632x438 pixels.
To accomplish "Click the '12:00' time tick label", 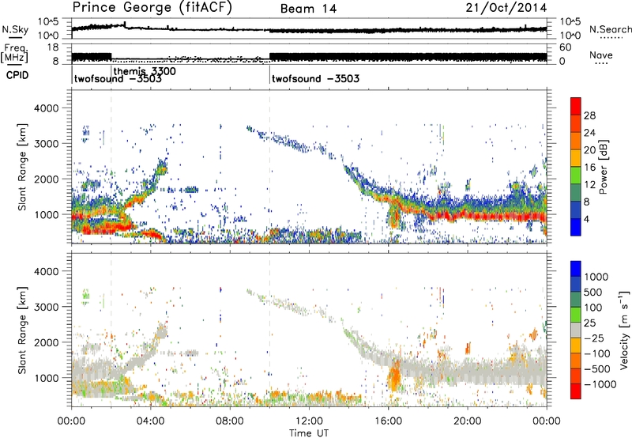I will [x=309, y=421].
